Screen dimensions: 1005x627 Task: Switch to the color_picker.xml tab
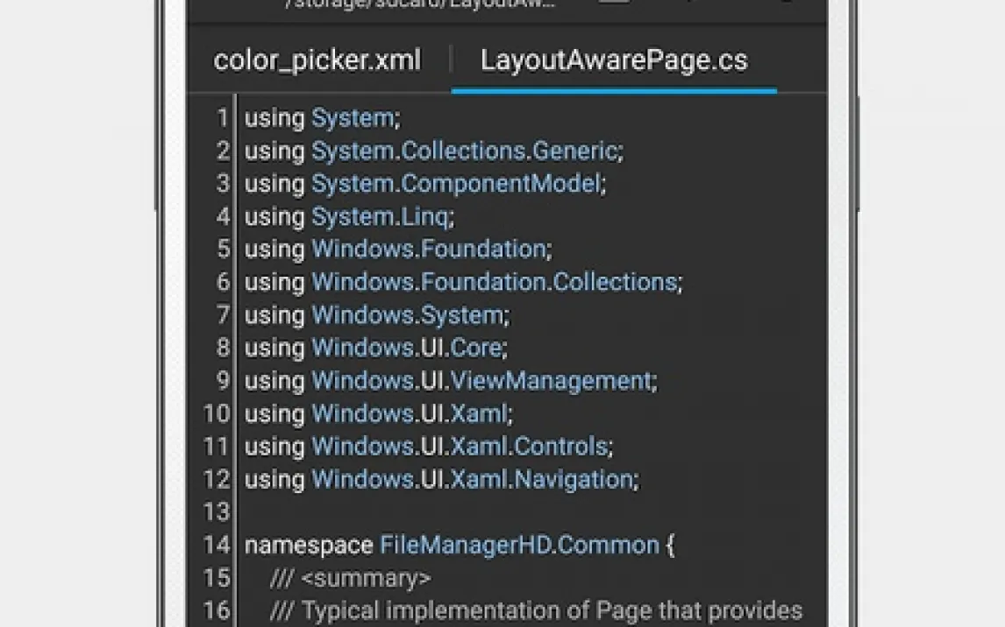point(317,60)
